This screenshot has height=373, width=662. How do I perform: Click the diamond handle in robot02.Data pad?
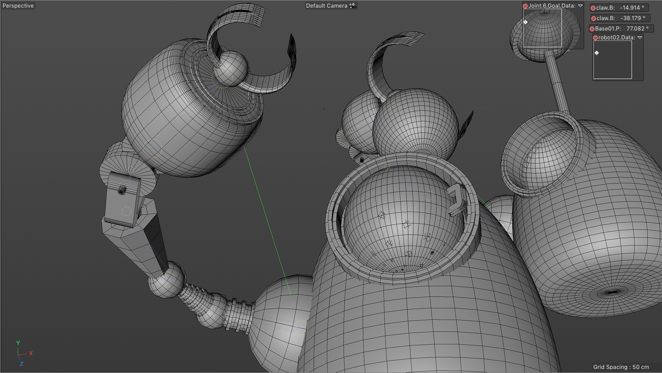tap(596, 53)
